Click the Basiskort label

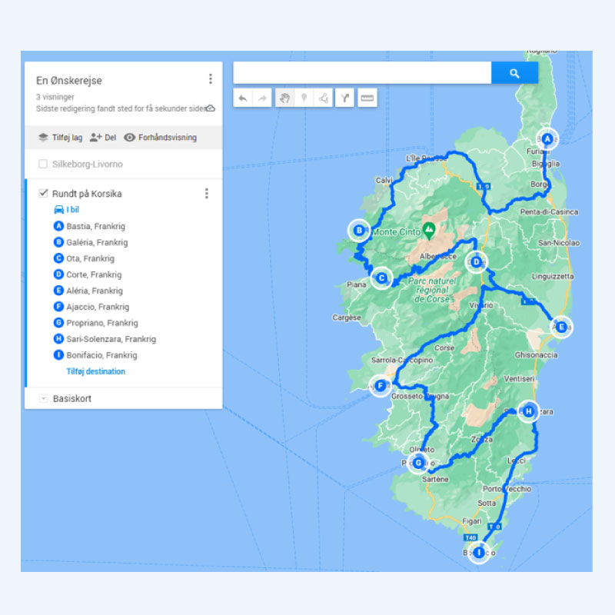72,398
